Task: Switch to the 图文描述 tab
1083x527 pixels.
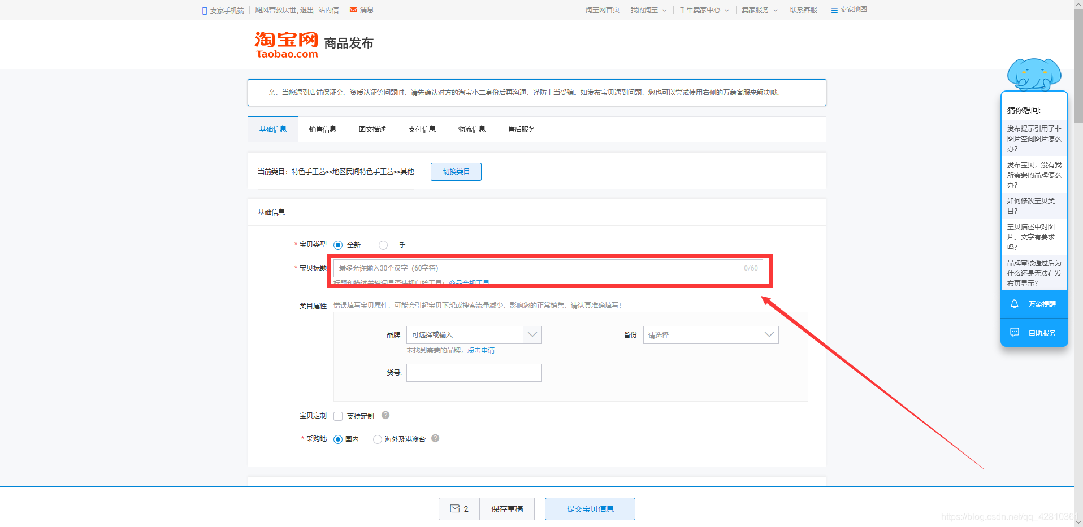Action: click(372, 129)
